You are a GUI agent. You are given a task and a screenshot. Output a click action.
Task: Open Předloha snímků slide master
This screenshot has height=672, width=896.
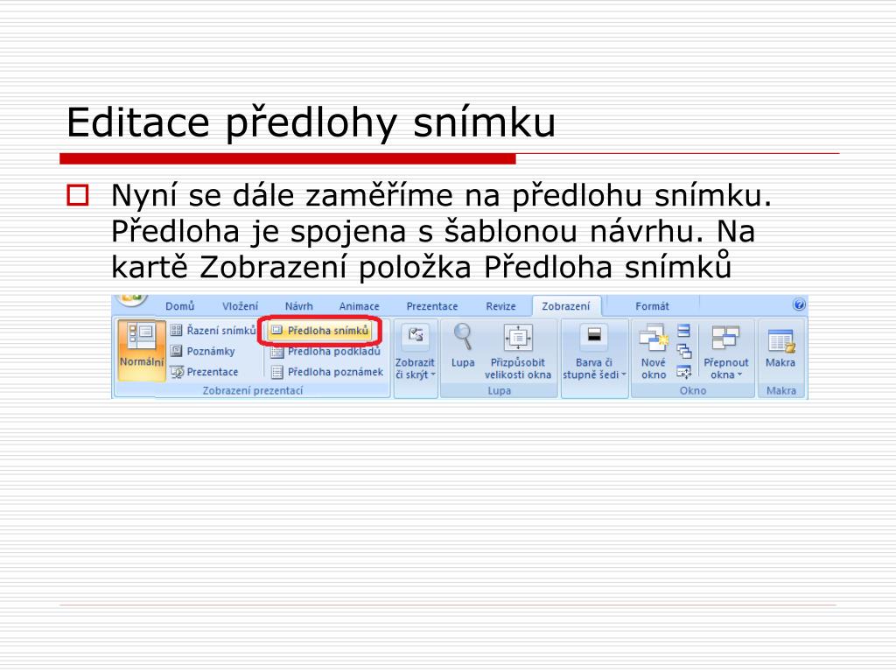coord(320,330)
